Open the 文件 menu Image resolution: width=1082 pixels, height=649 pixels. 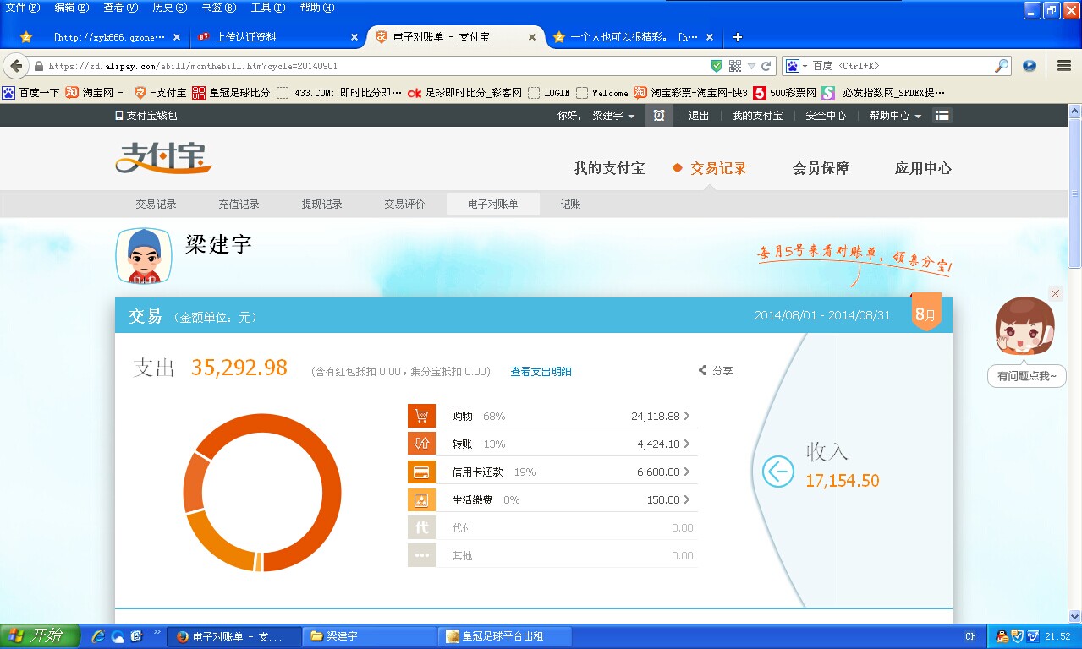click(x=23, y=8)
